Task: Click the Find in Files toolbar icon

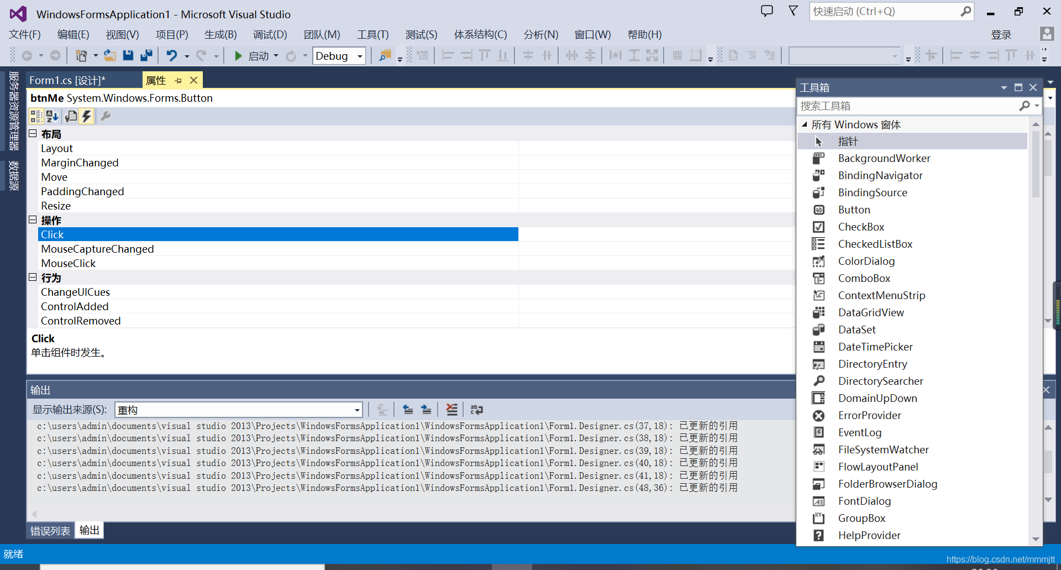Action: click(x=385, y=55)
